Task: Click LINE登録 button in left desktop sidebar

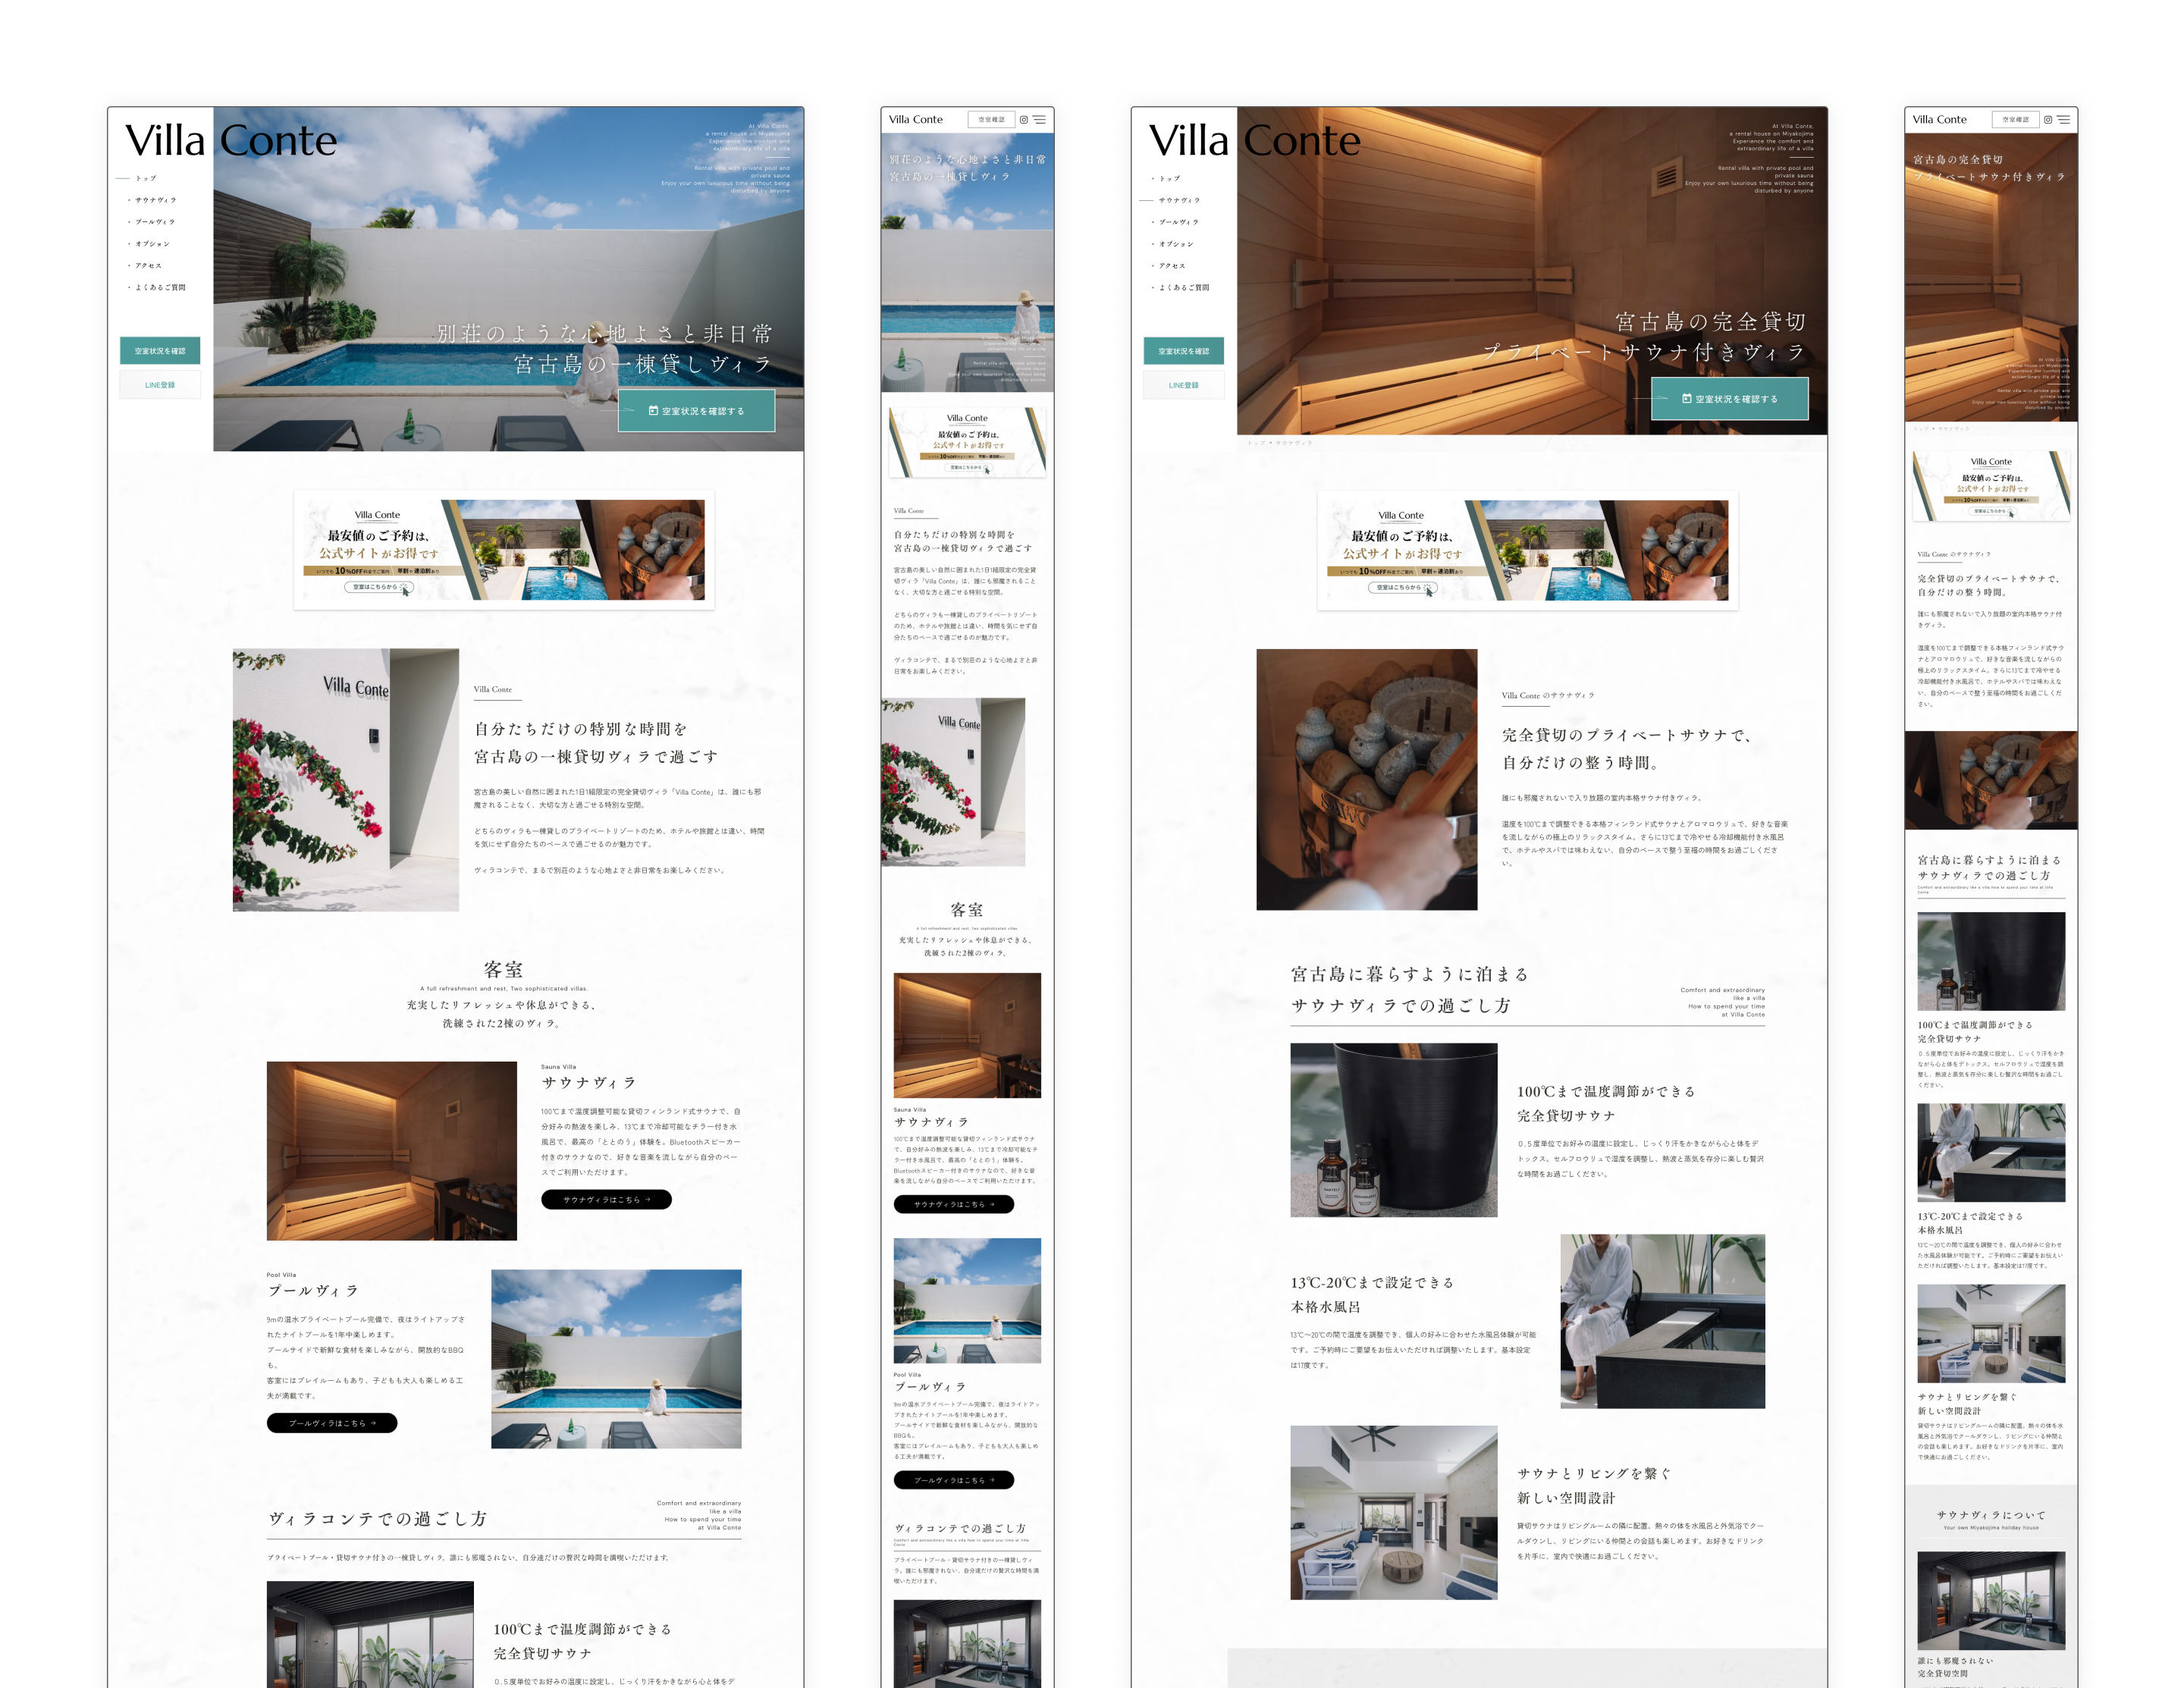Action: point(160,385)
